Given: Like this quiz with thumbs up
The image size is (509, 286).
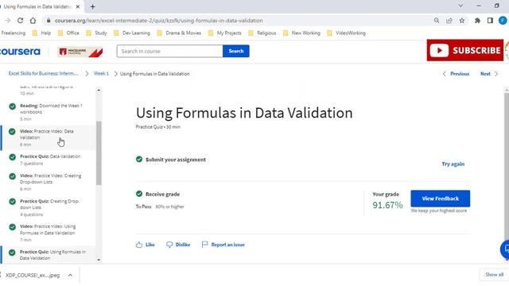Looking at the screenshot, I should click(145, 245).
